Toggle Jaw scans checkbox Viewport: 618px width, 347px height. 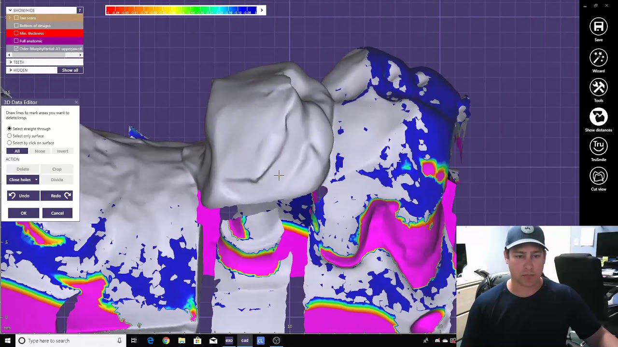[x=16, y=18]
